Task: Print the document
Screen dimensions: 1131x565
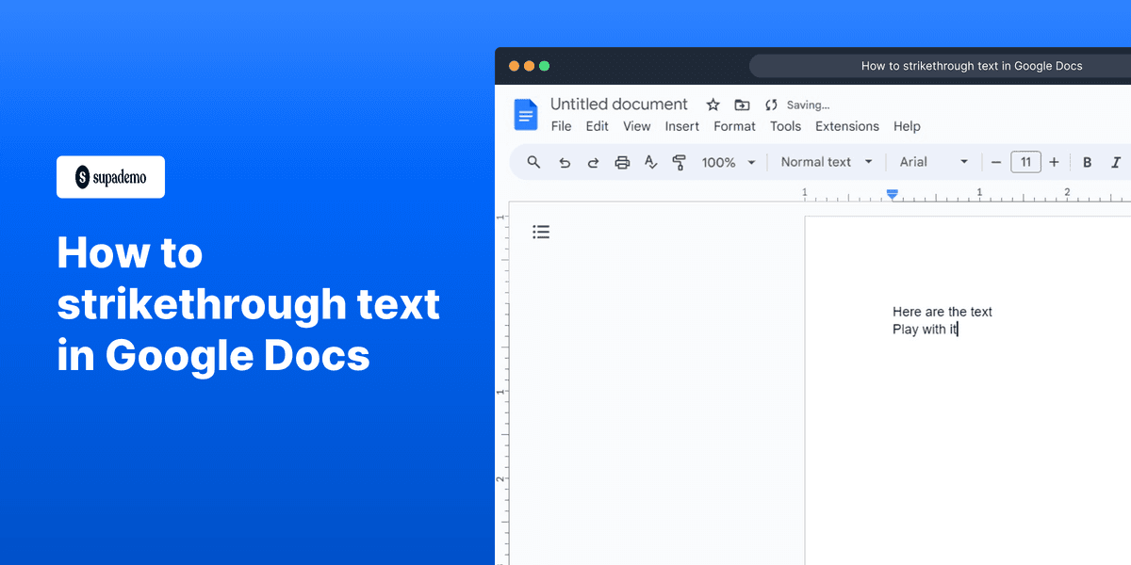Action: click(x=622, y=162)
